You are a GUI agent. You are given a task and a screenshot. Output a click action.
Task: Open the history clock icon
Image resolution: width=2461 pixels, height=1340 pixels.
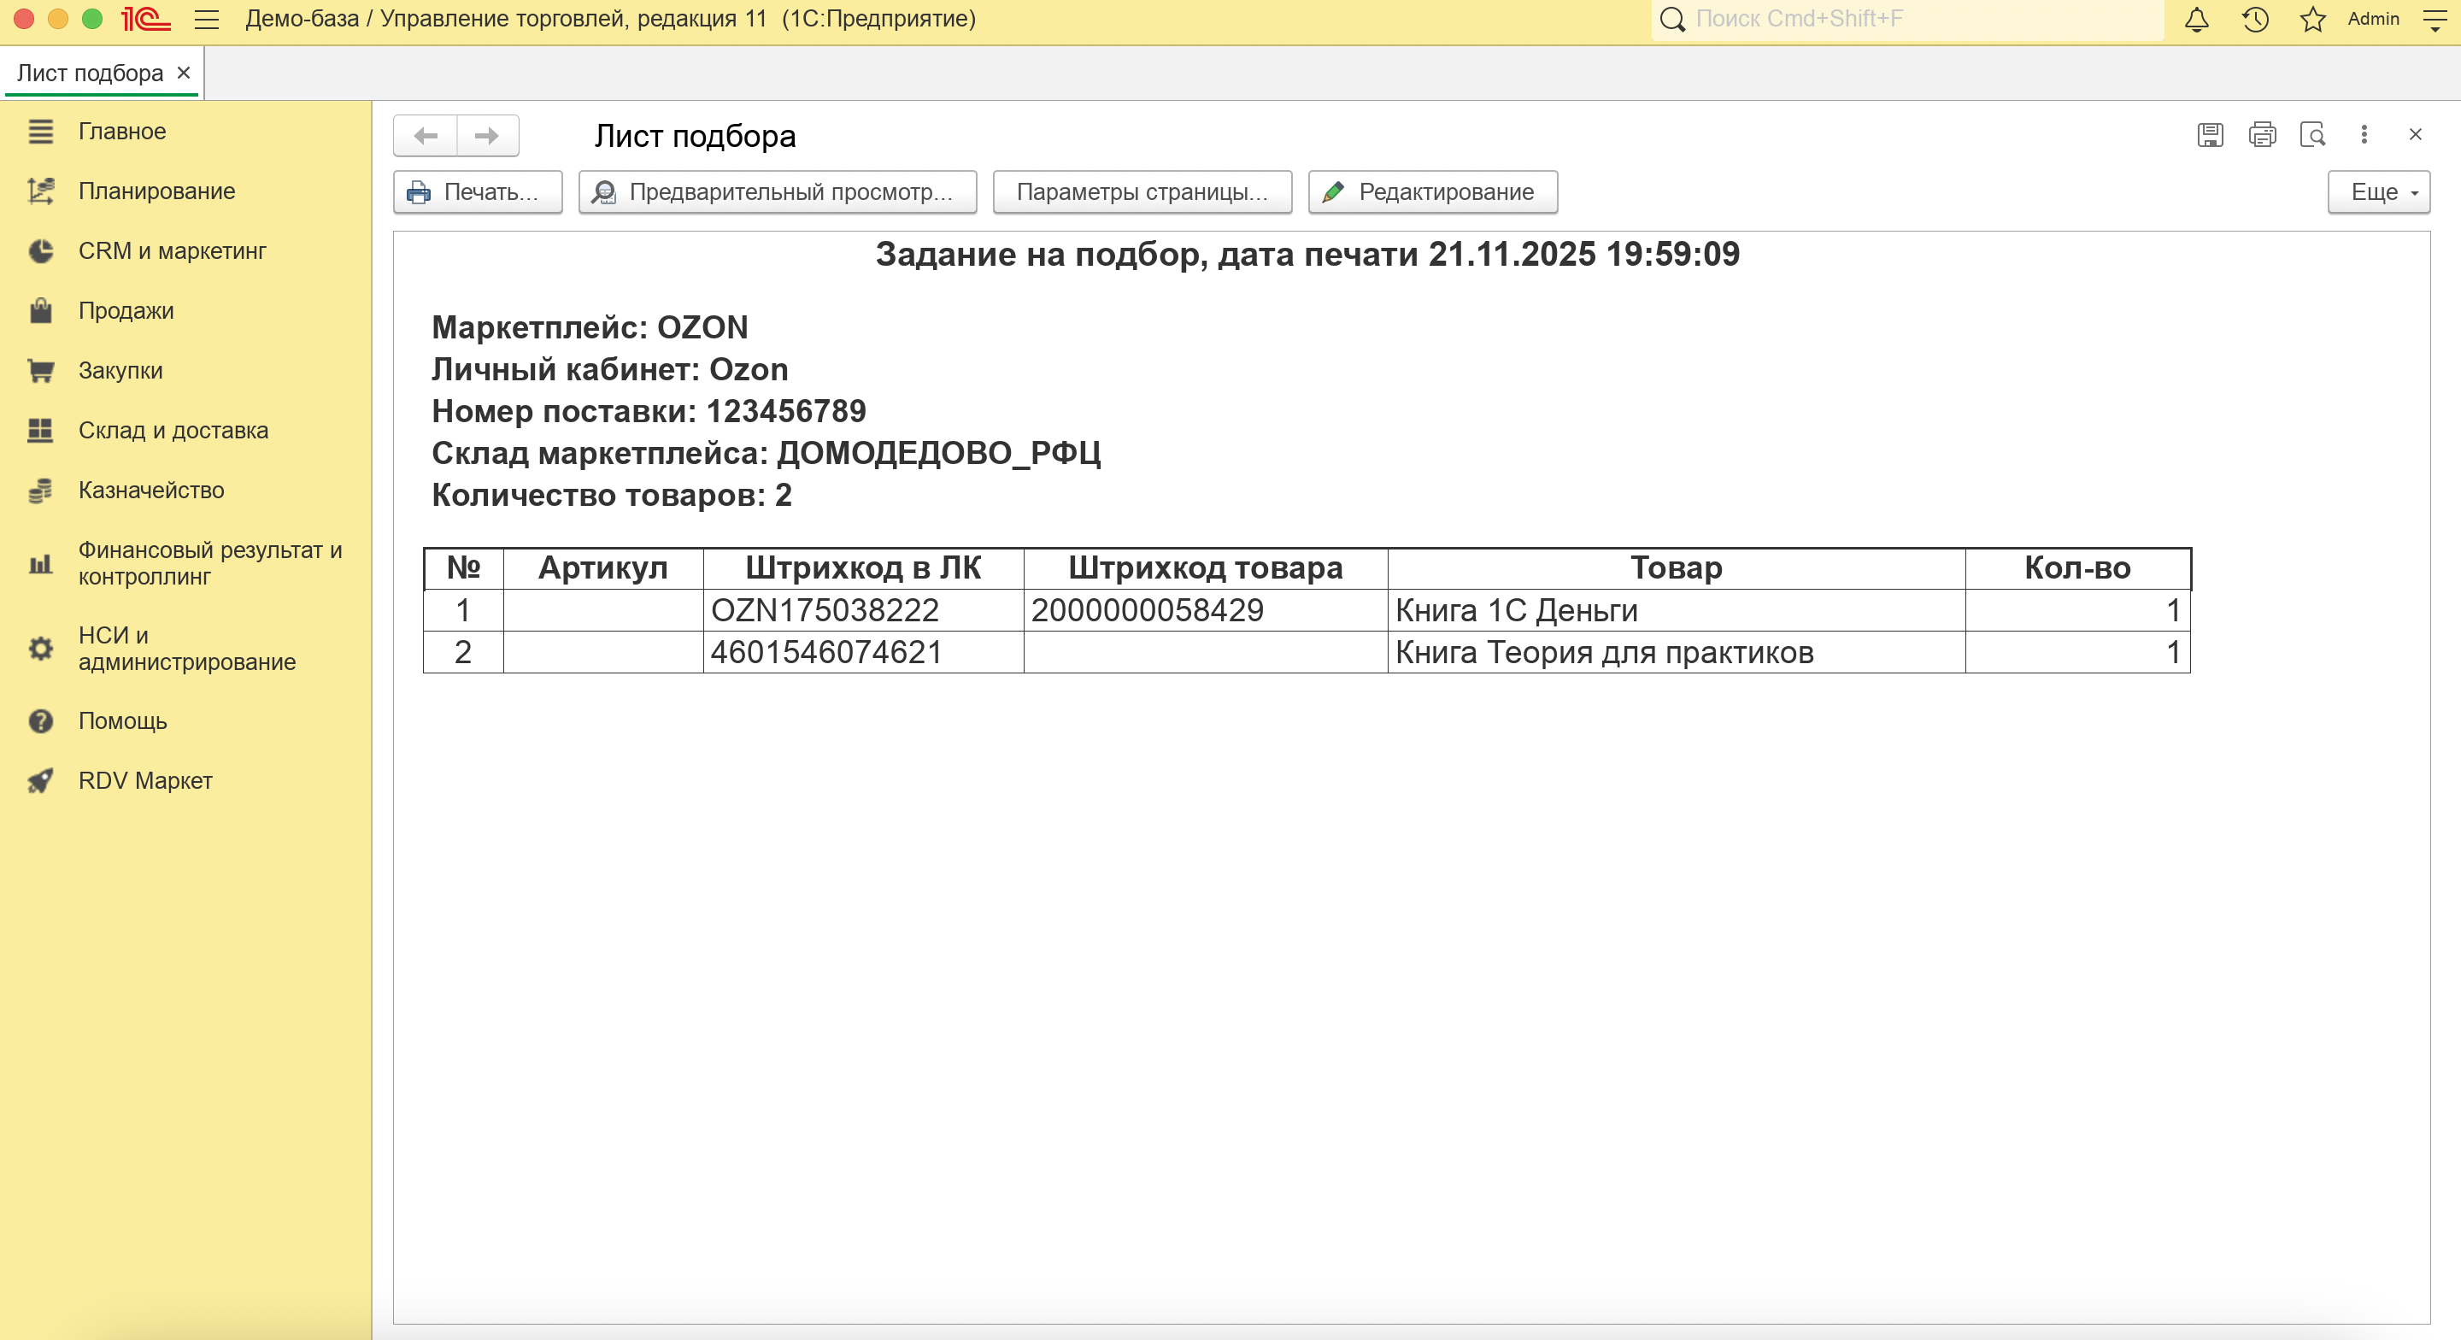pyautogui.click(x=2255, y=19)
